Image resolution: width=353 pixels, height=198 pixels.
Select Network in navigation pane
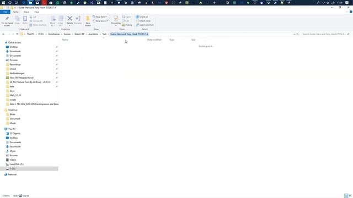tap(12, 174)
